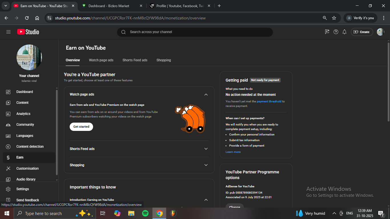Switch to the Shorts Feed ads tab
The height and width of the screenshot is (219, 390).
(135, 60)
